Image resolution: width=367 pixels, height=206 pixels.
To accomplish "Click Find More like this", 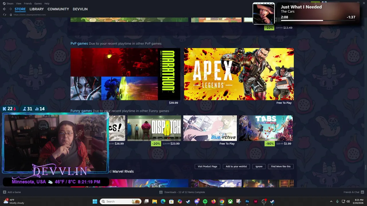I will click(x=281, y=167).
